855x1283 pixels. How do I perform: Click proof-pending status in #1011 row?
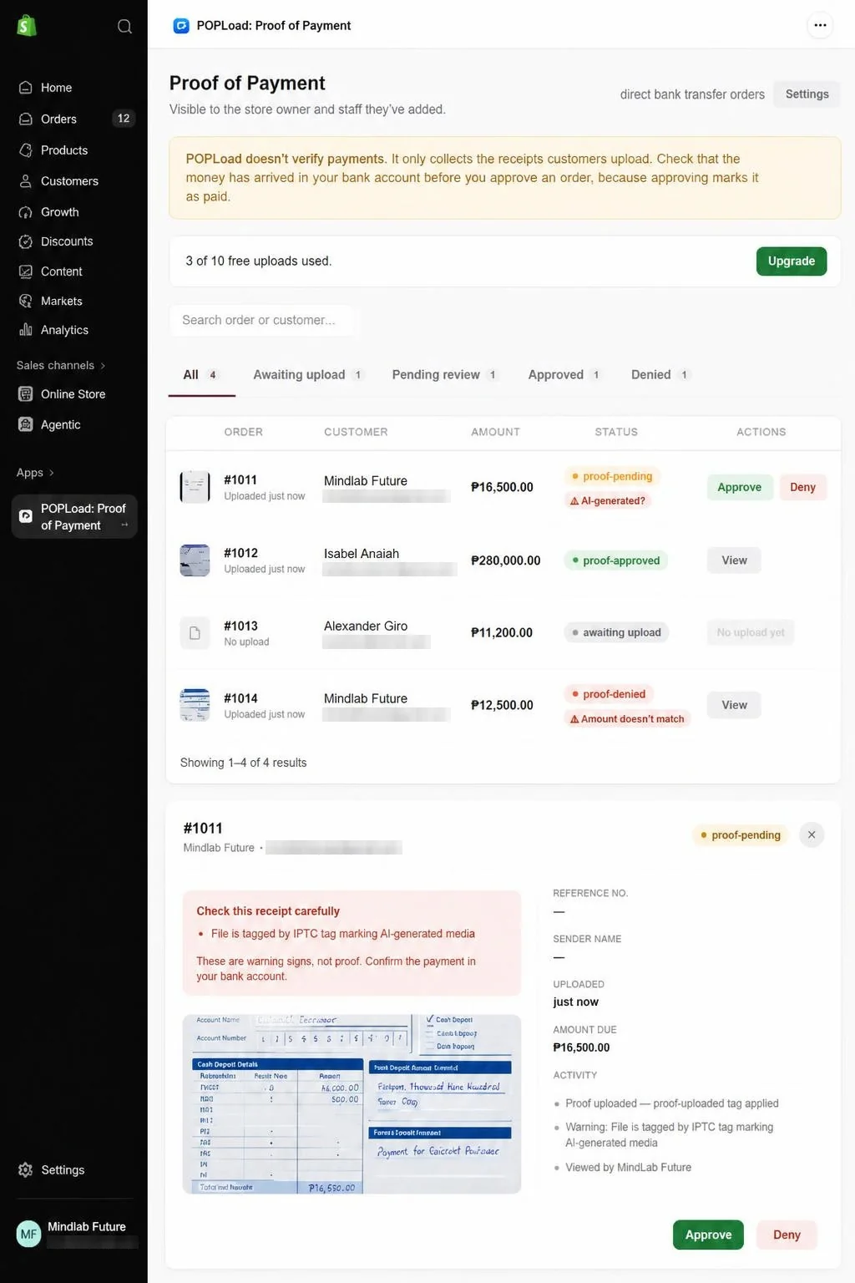[612, 476]
